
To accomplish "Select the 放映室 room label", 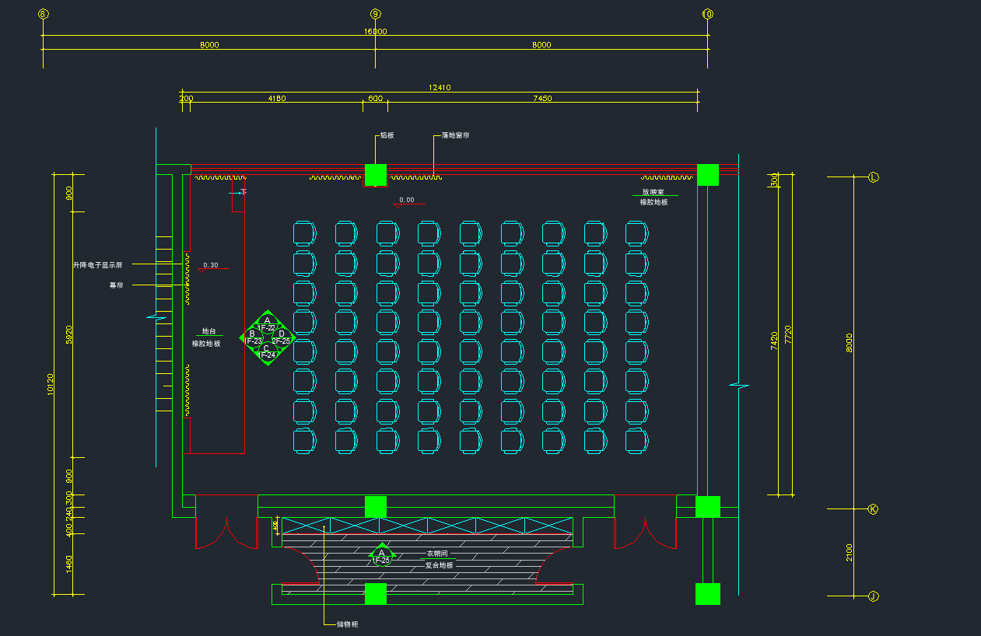I will 653,191.
